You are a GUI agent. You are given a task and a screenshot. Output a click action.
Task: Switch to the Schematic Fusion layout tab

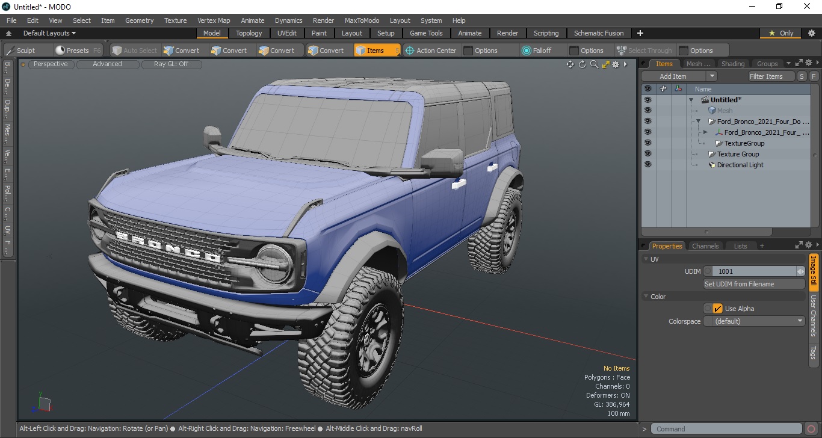pyautogui.click(x=598, y=33)
